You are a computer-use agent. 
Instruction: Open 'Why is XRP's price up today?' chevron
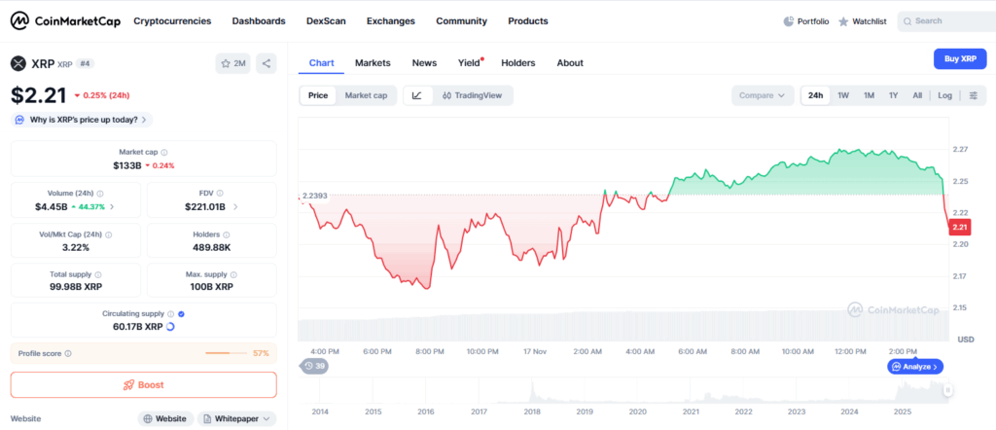click(144, 120)
